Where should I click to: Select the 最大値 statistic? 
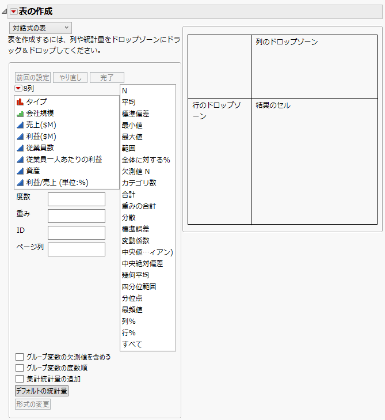132,137
